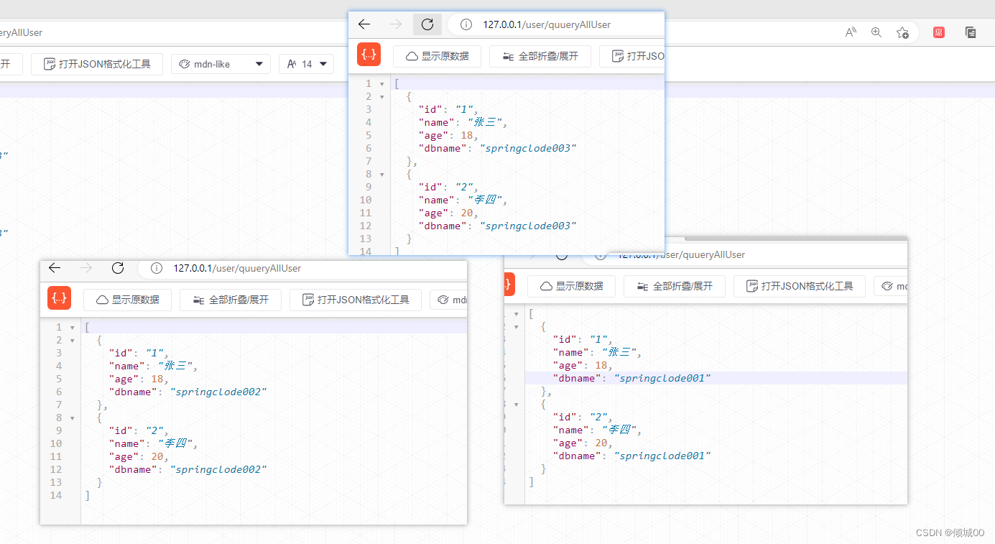Add page to favorites with star icon

902,32
